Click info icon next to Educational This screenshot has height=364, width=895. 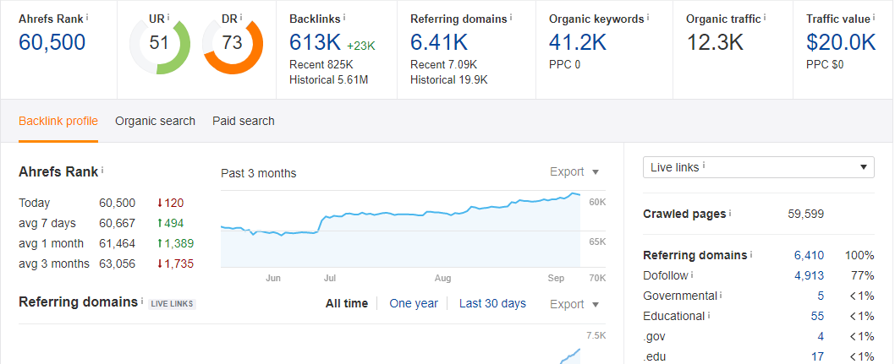[709, 315]
